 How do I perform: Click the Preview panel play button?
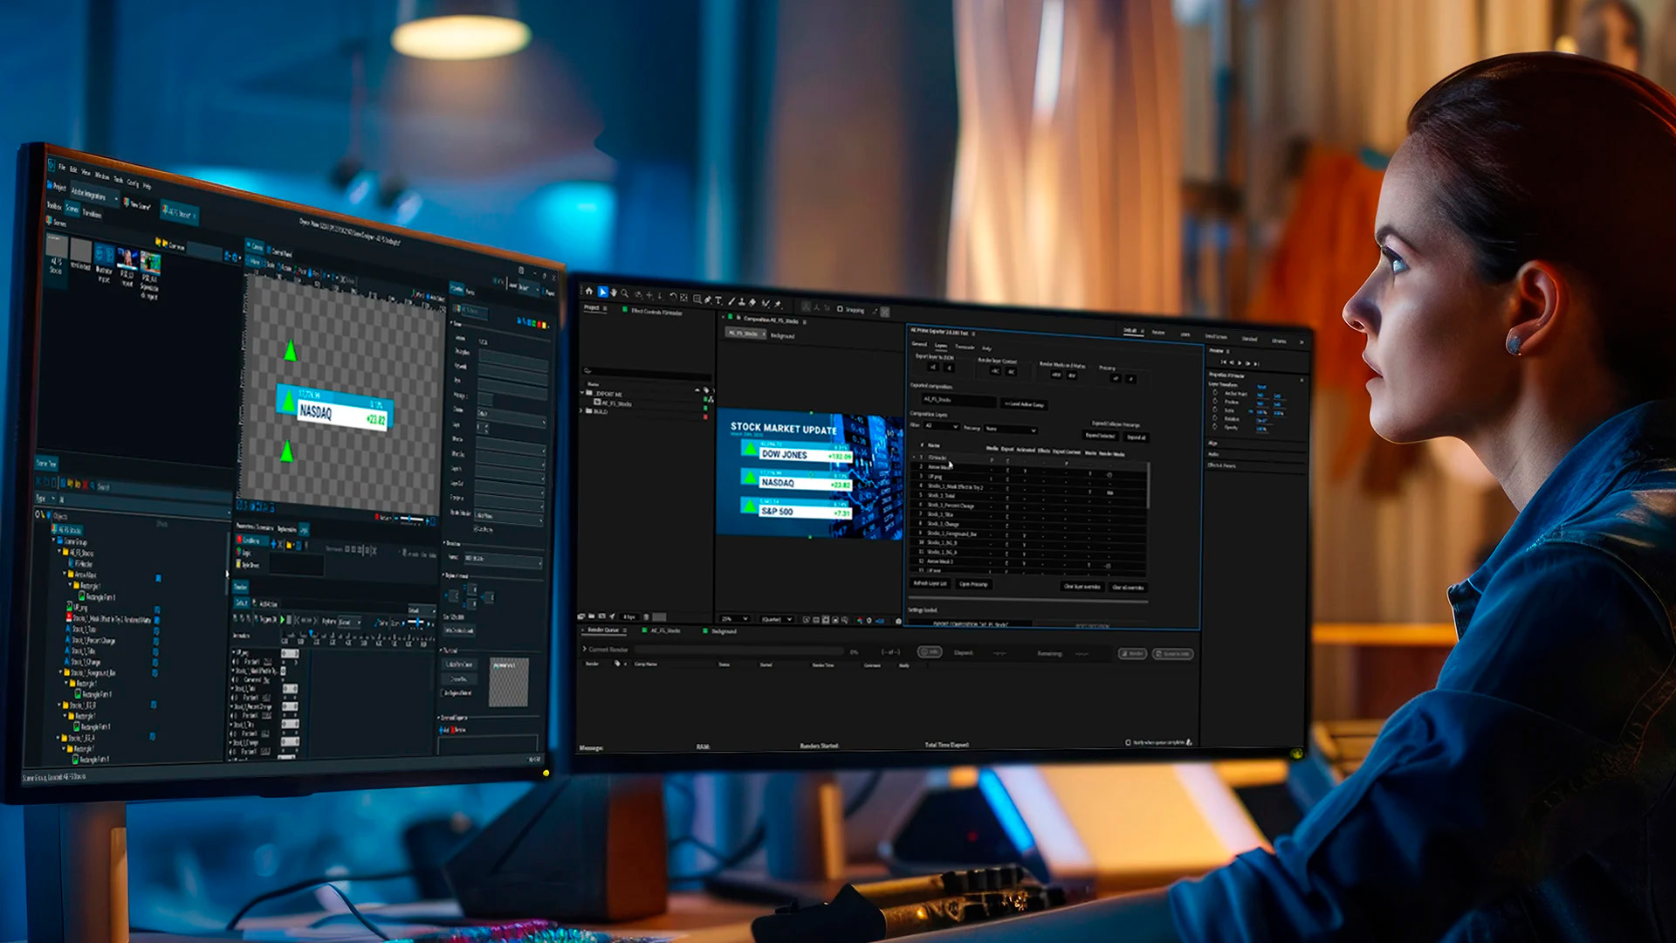point(1240,363)
